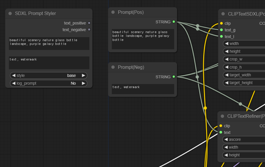Click text_positive output socket
The height and width of the screenshot is (167, 265).
point(89,23)
